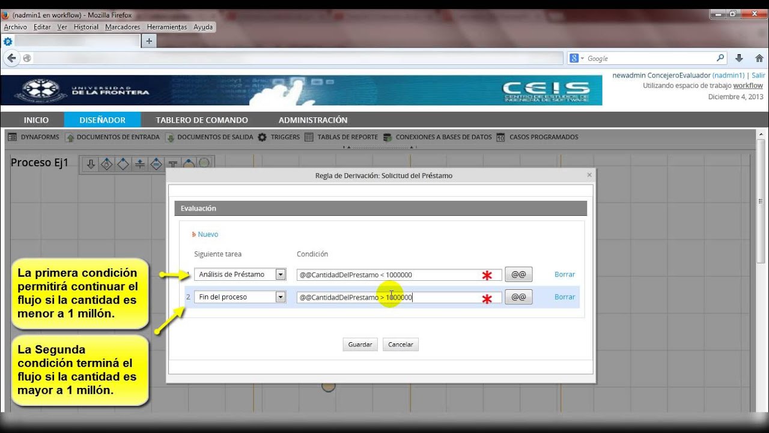Open the Triggers section
The width and height of the screenshot is (769, 433).
click(x=279, y=137)
